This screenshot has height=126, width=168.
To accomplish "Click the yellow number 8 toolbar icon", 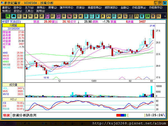I will 103,16.
